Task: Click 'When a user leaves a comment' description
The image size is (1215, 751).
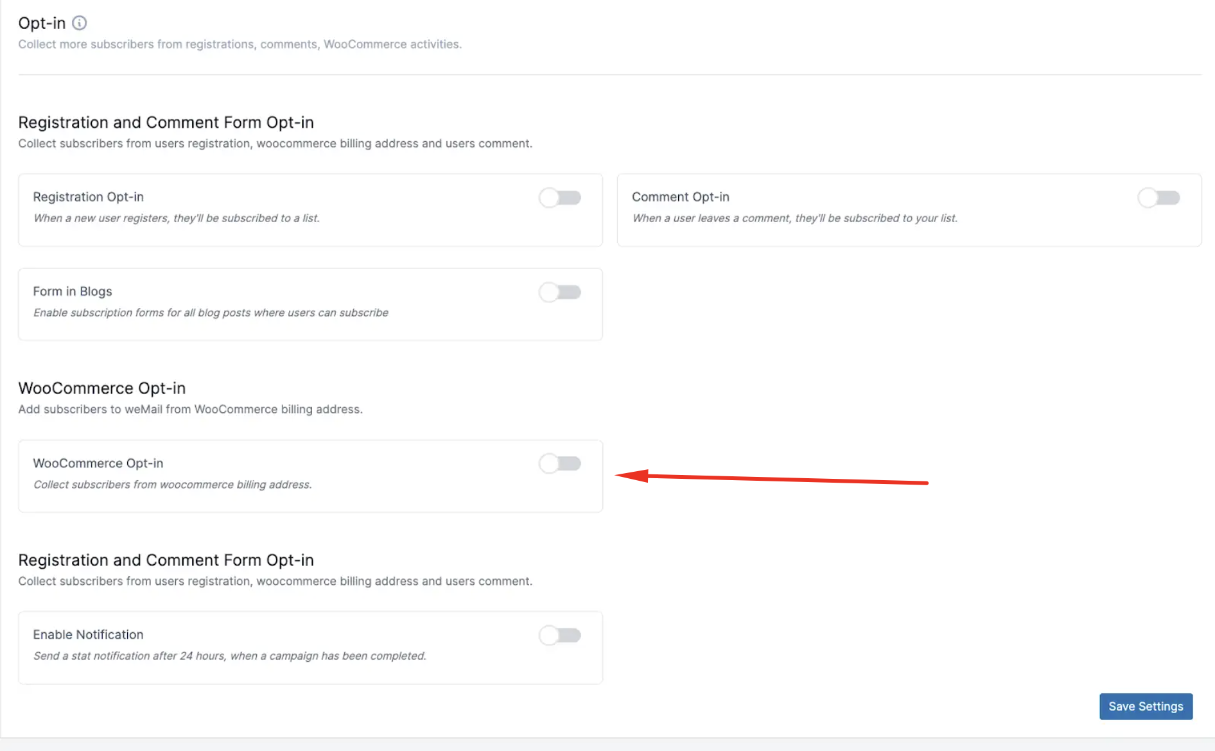Action: click(794, 218)
